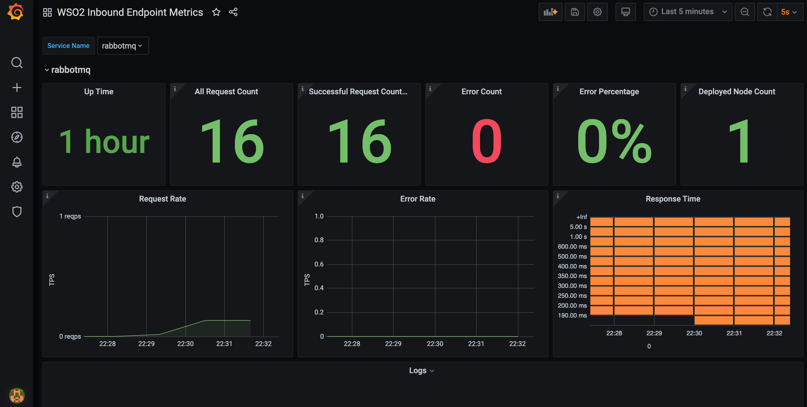This screenshot has width=807, height=407.
Task: Open the rabbotmq Service Name dropdown
Action: (x=123, y=46)
